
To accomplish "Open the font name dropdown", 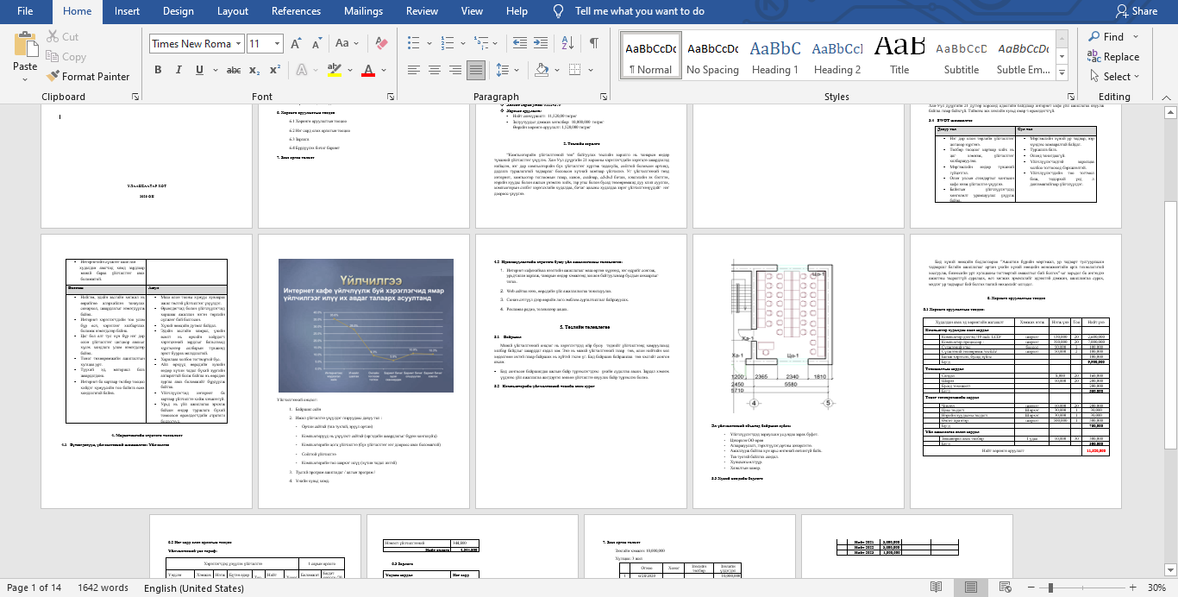I will (238, 43).
